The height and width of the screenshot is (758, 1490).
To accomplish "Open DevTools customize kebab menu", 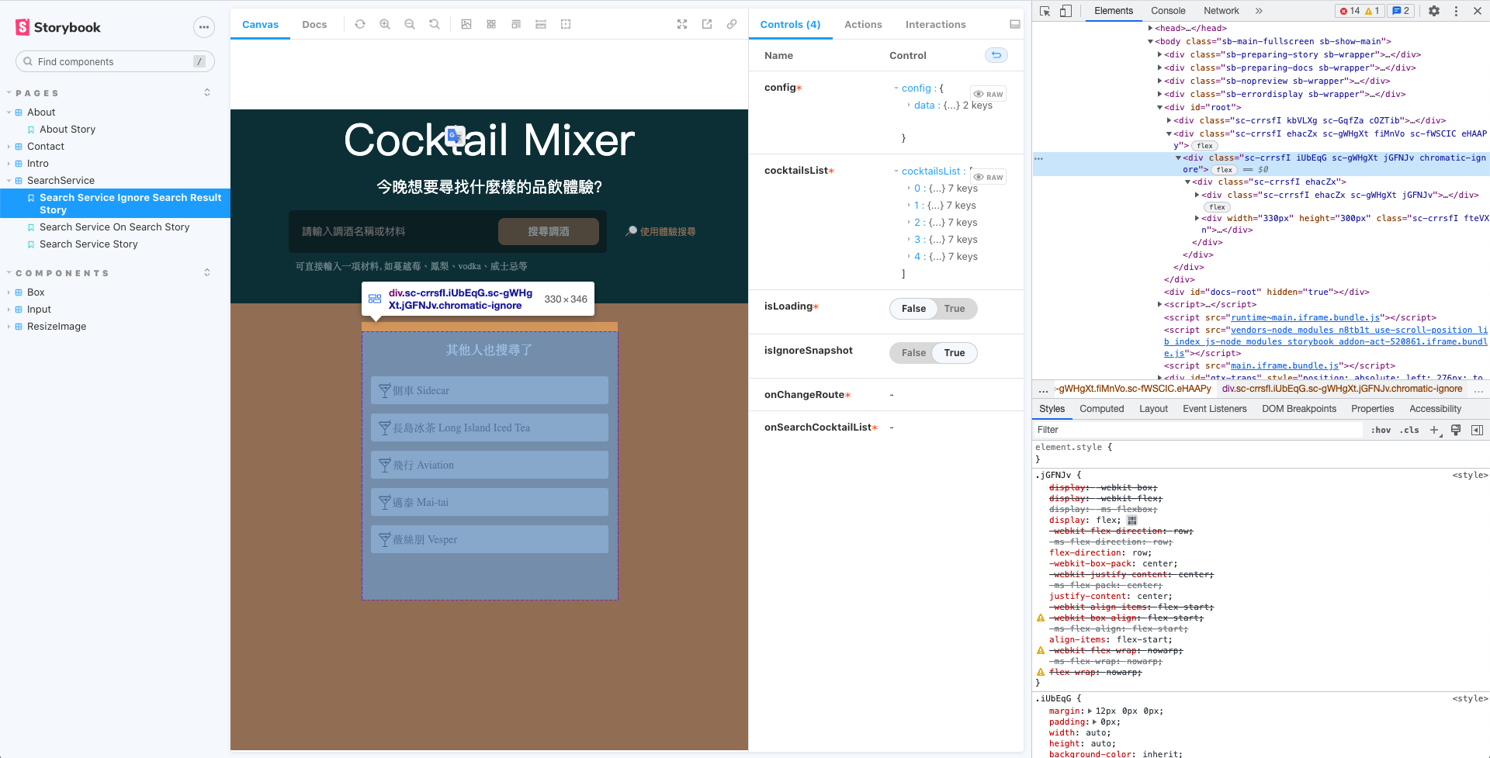I will coord(1456,11).
